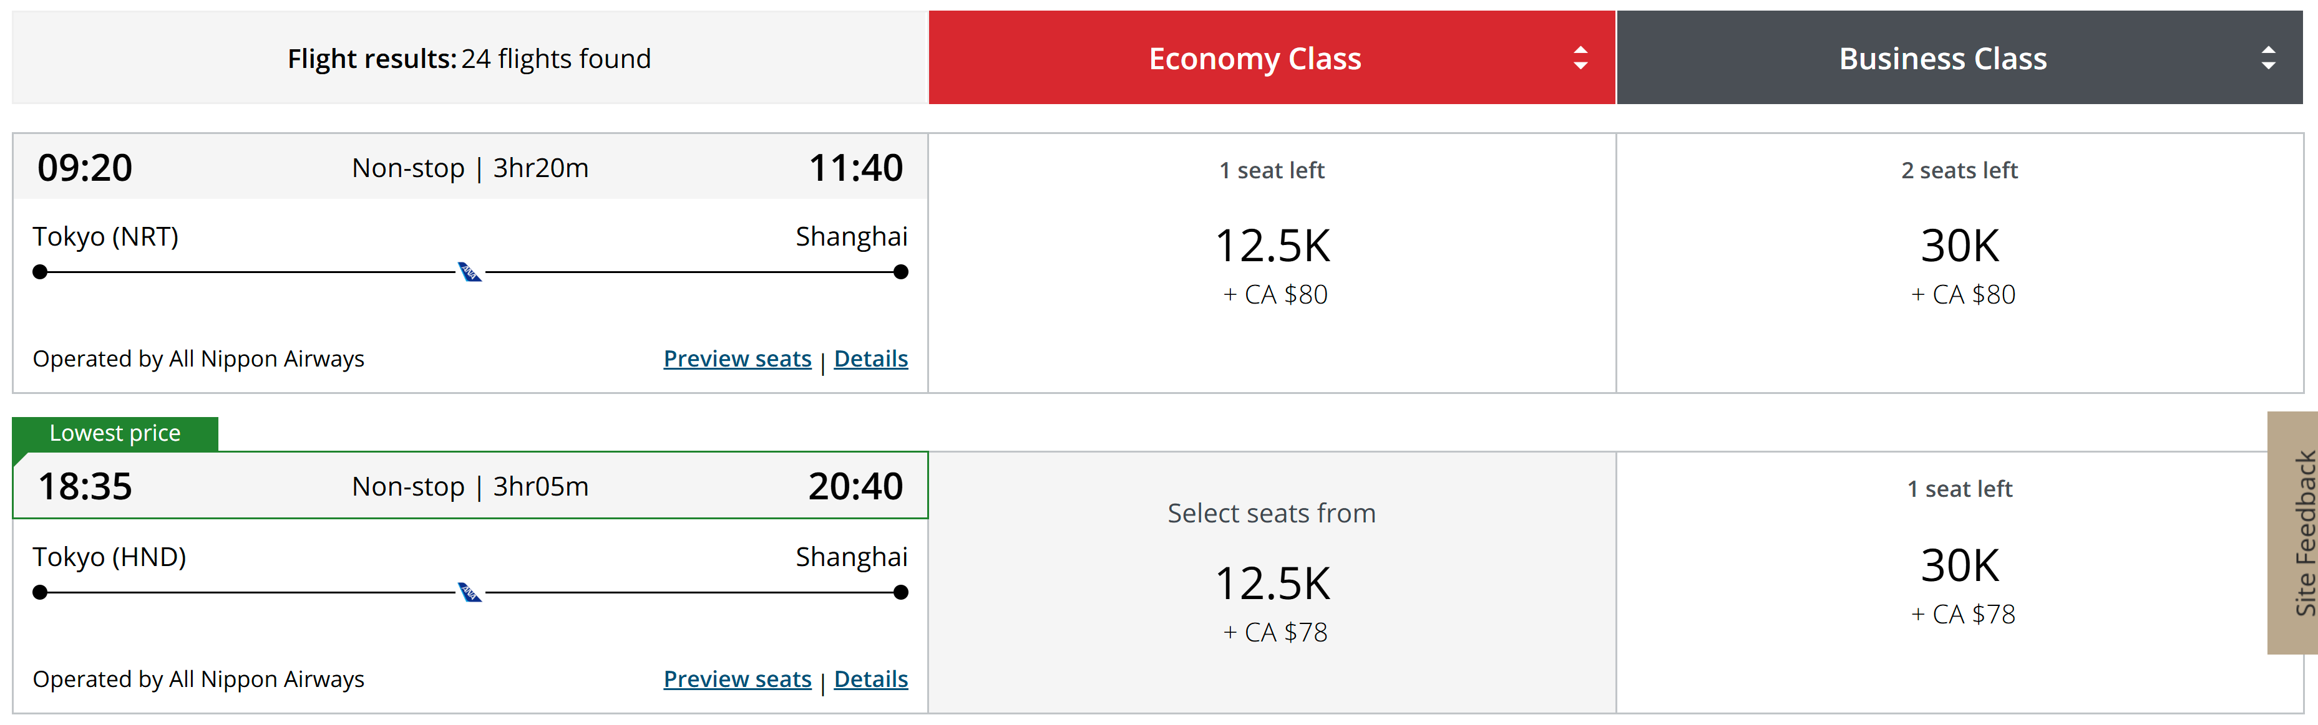Sort by Business Class using the arrow icon
The width and height of the screenshot is (2318, 725).
tap(2267, 59)
